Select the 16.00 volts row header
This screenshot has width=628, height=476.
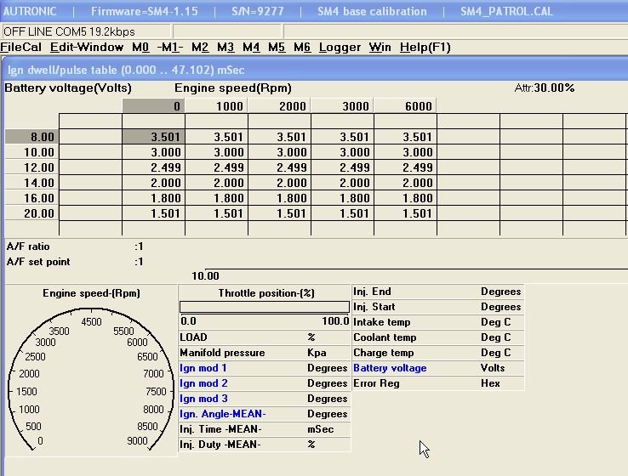[x=31, y=198]
